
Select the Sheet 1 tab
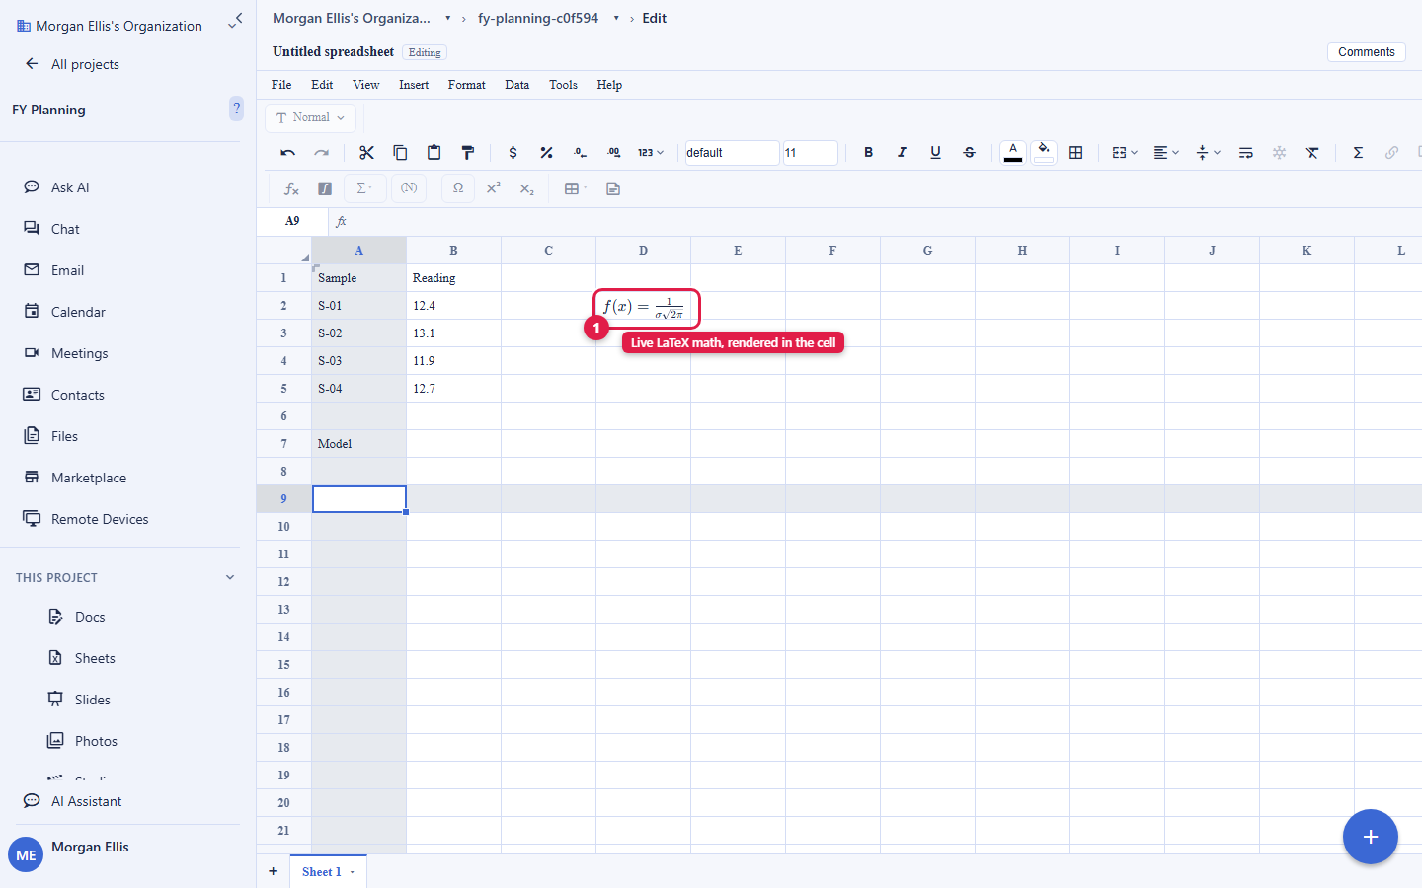[x=328, y=871]
